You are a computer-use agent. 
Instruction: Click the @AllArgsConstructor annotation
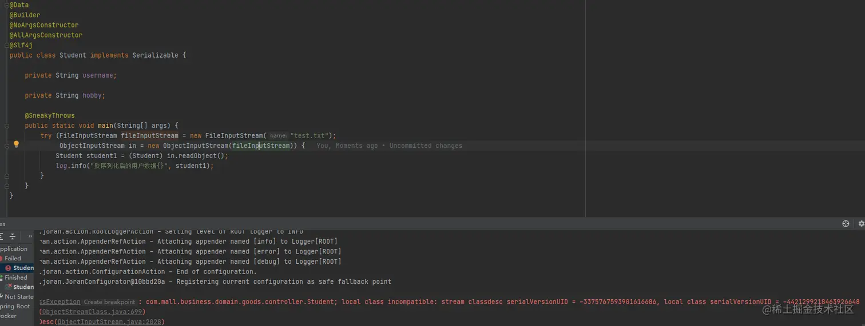coord(46,35)
